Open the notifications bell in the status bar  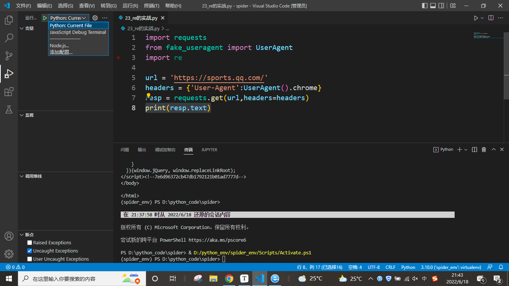(501, 267)
